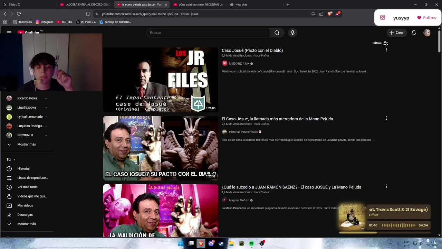Open options for ¿Qué le sucedió a JUAN RAMÓN SAENZ?

(386, 186)
